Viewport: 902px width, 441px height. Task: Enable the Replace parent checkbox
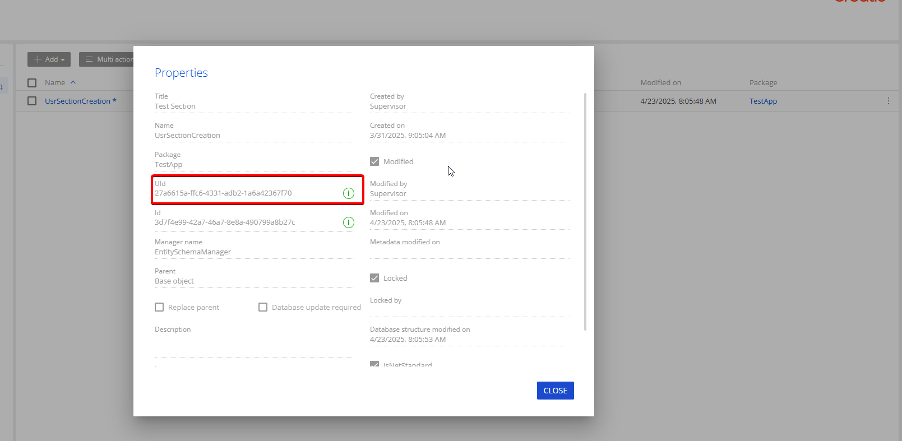pos(159,307)
